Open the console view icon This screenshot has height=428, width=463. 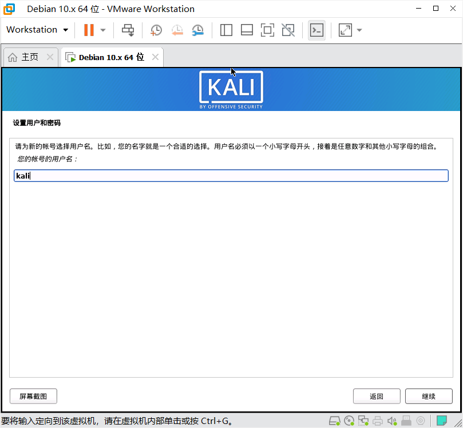(x=316, y=30)
